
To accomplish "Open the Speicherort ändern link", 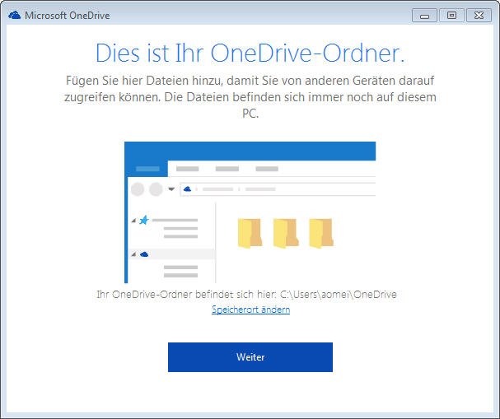I will (x=250, y=310).
